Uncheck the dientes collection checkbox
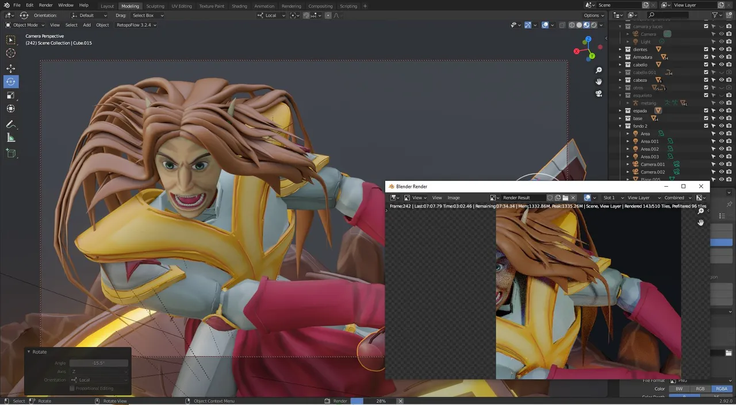 (x=706, y=49)
